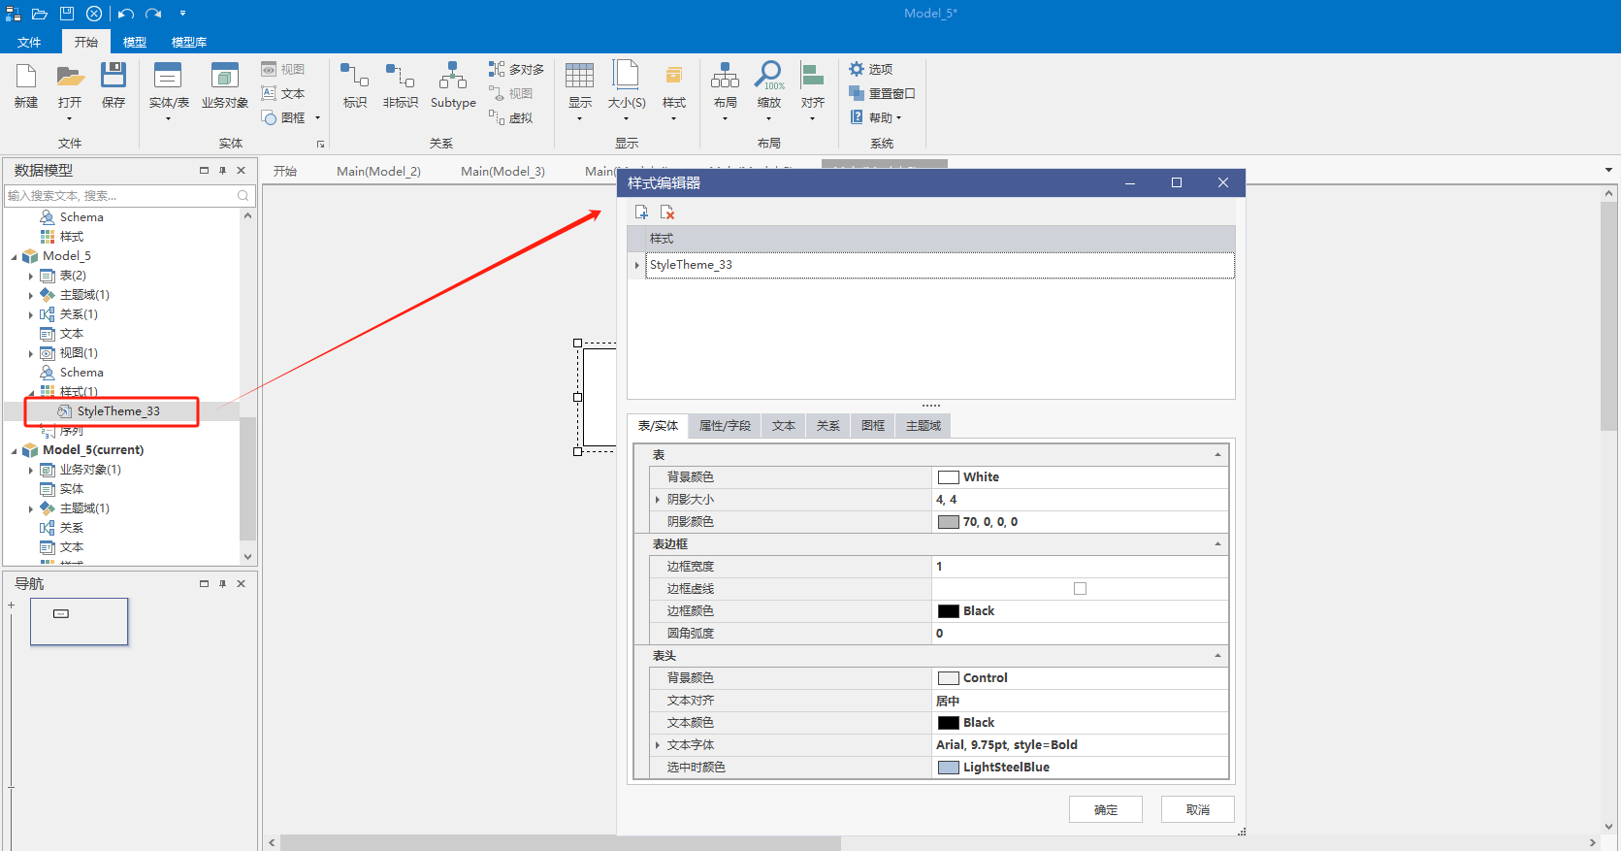Change the 表 背景颜色 White swatch
This screenshot has width=1621, height=851.
[949, 477]
